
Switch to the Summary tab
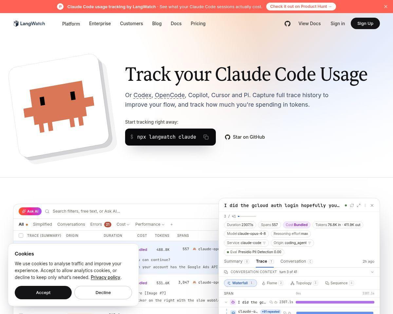[x=236, y=261]
